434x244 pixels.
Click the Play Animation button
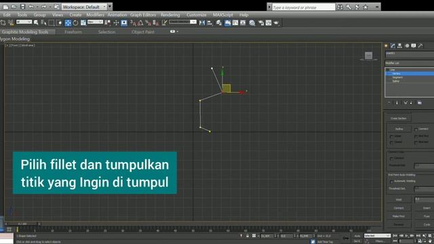(407, 236)
